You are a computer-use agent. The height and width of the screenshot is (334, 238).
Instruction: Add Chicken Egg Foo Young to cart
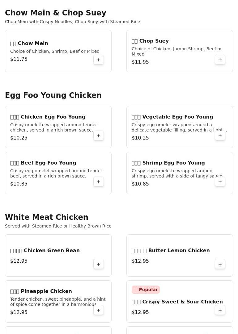pos(99,136)
